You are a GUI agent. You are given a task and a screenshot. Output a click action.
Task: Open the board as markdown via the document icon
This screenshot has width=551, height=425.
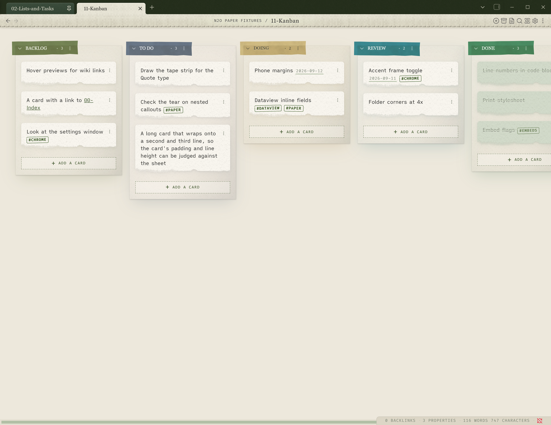512,21
